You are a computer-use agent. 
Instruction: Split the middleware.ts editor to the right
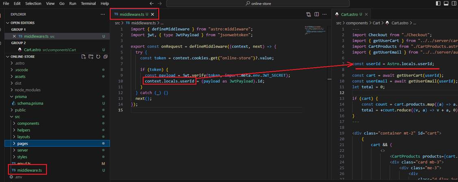(x=317, y=14)
